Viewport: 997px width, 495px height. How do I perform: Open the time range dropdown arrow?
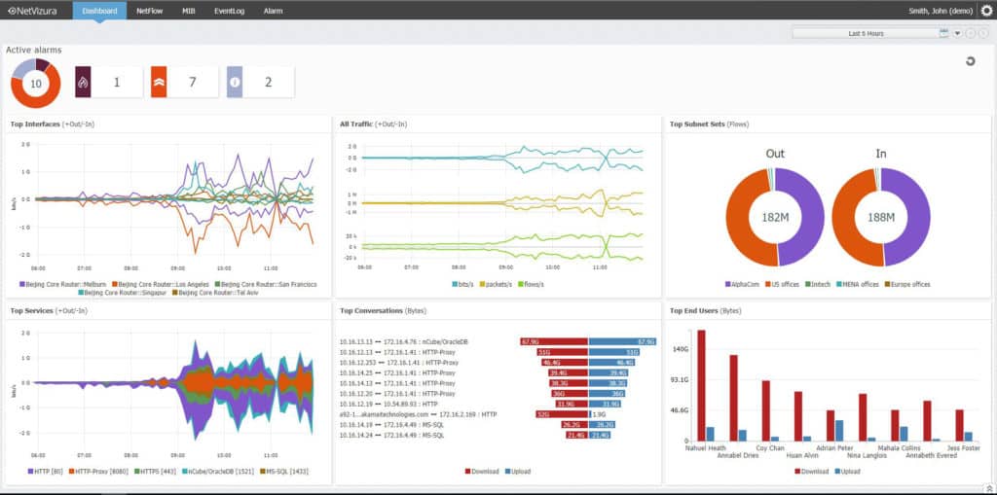pos(957,33)
